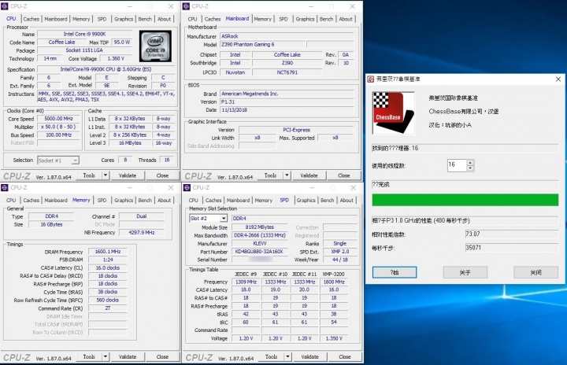
Task: Click NB Frequency 4297.9 MHz value
Action: [142, 232]
